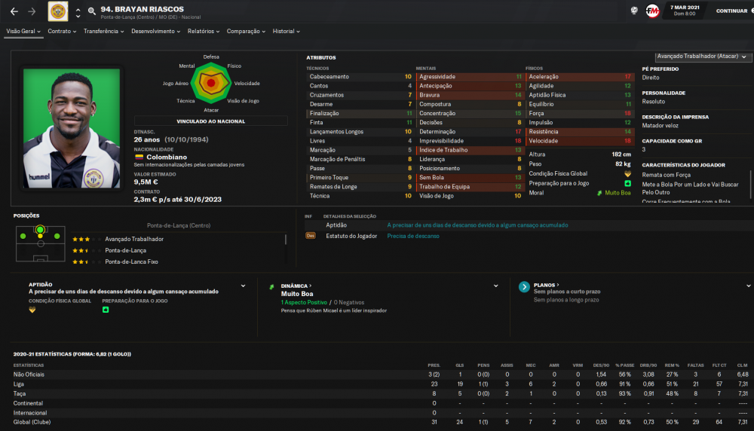Click the green arrow icon beside Dinâmica
Screen dimensions: 754x431
click(x=271, y=287)
